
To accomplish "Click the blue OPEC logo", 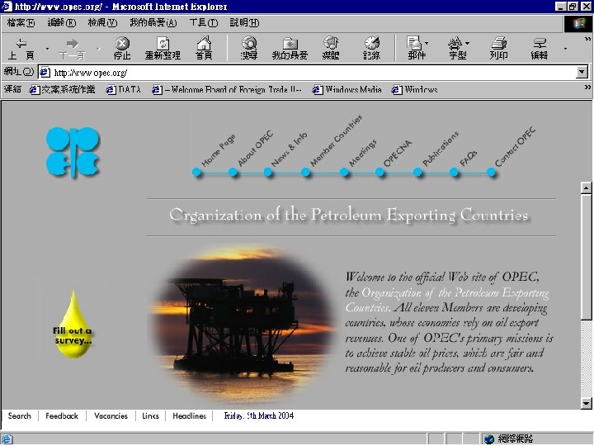I will [73, 152].
